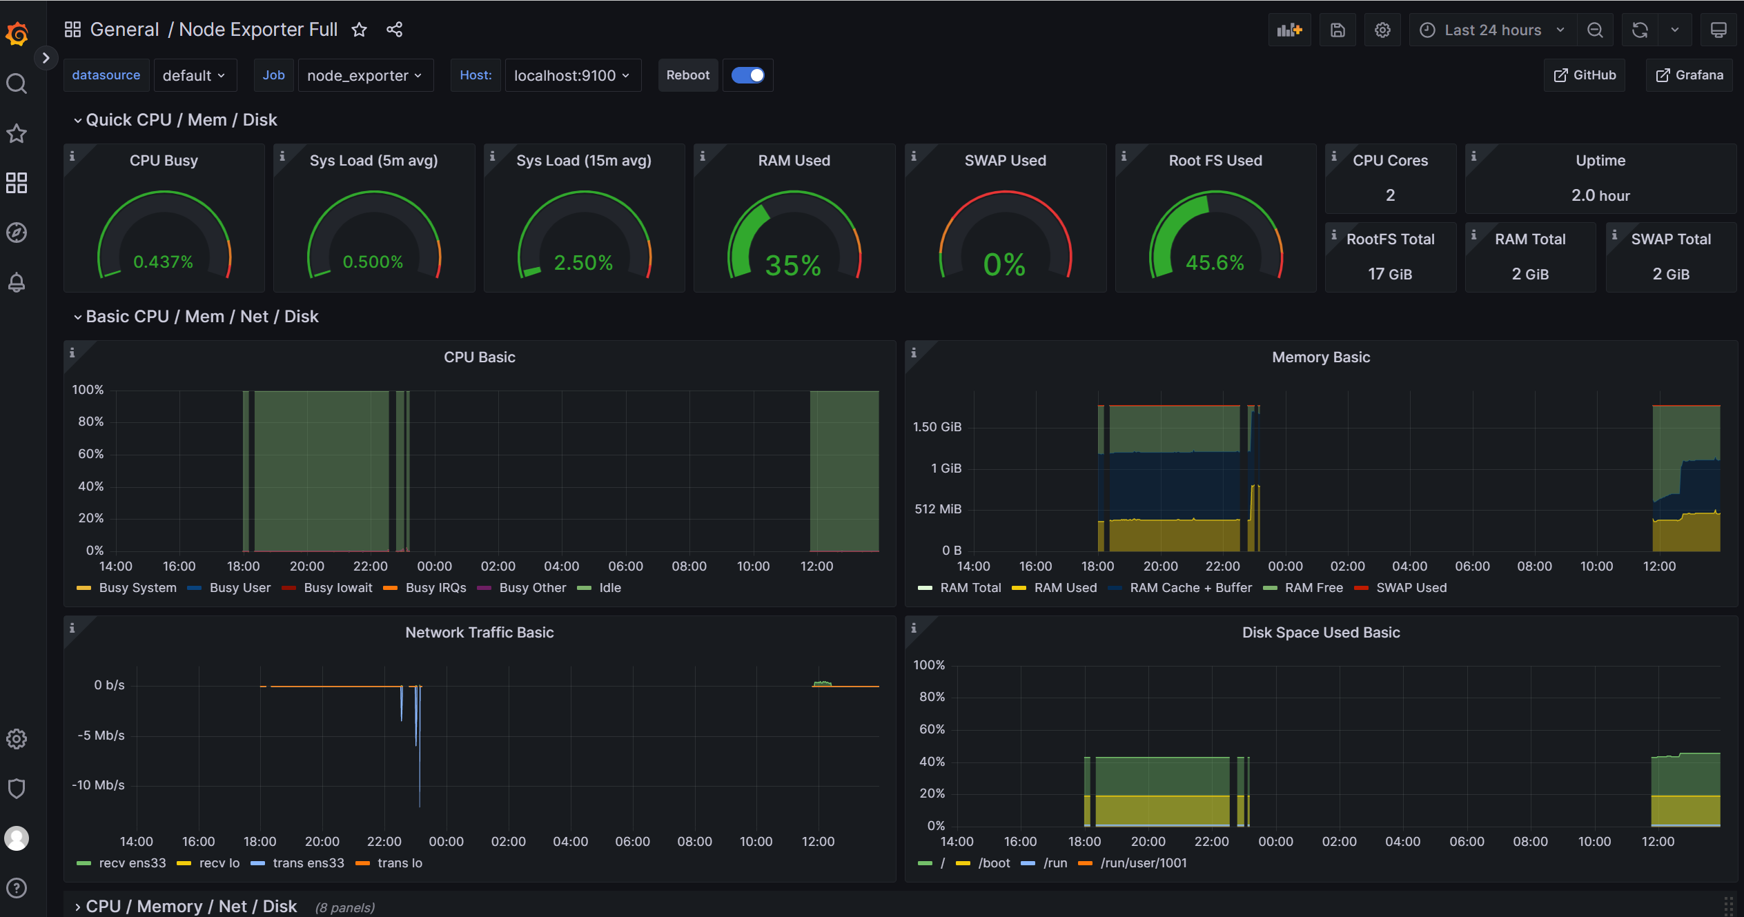Open the datasource default dropdown
The height and width of the screenshot is (917, 1744).
click(x=195, y=75)
